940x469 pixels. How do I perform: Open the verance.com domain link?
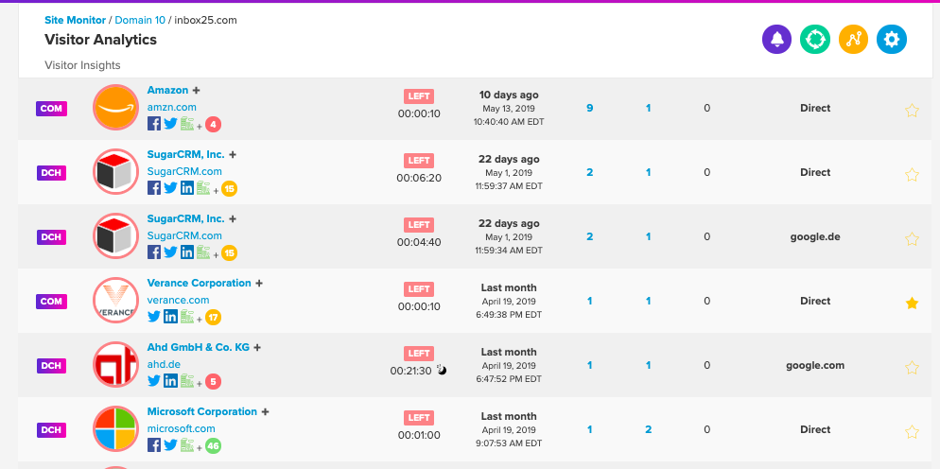coord(178,300)
